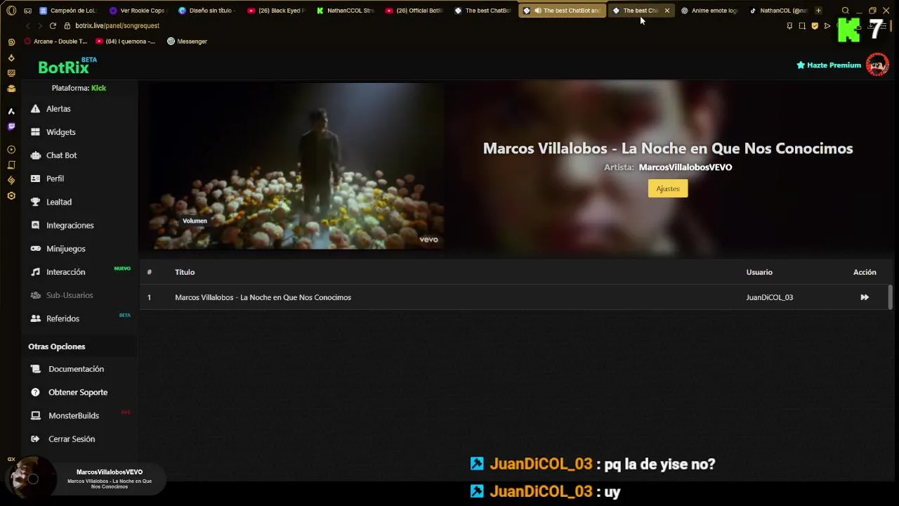The width and height of the screenshot is (899, 506).
Task: Click the MonsterBuilds laptop icon
Action: (35, 415)
